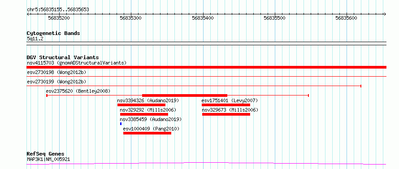Click thick inner segment of esv2375620 variant
Viewport: 399px width, 169px height.
(185, 95)
